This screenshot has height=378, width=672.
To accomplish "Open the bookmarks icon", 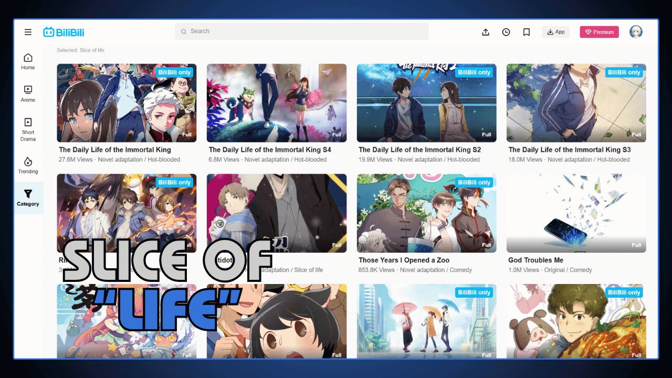I will pos(526,32).
